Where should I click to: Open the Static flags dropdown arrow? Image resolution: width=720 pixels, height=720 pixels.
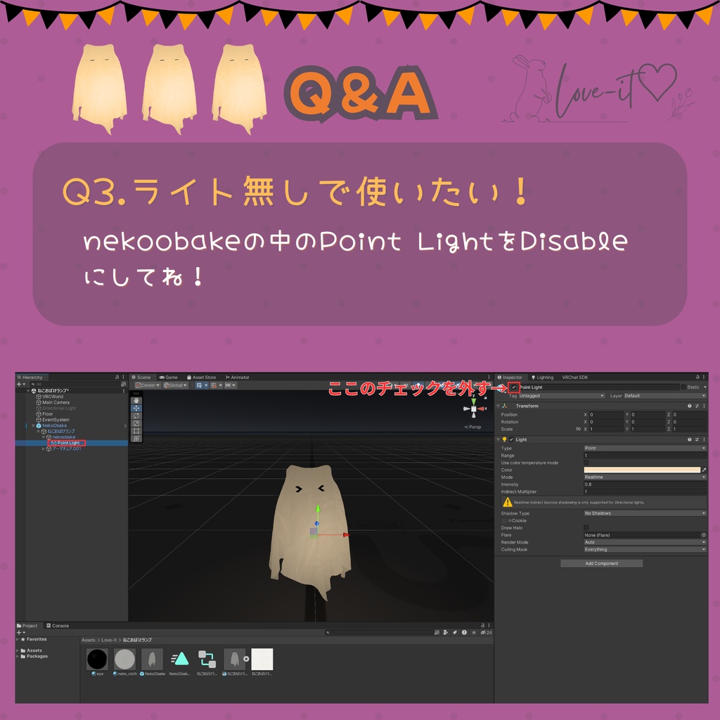tap(705, 387)
